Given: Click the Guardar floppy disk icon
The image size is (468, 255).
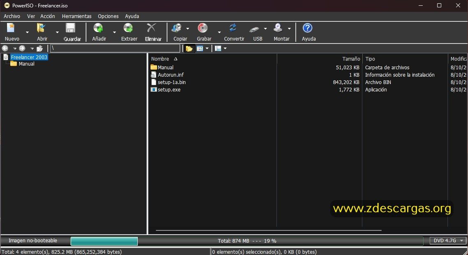Looking at the screenshot, I should pos(71,28).
